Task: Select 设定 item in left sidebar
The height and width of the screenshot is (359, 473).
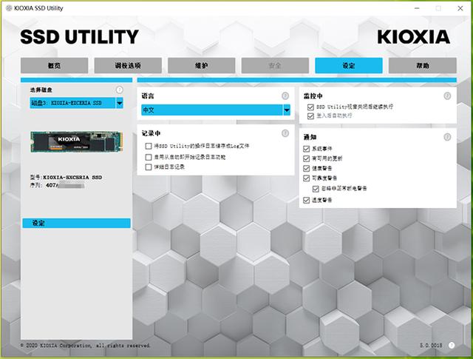Action: tap(77, 224)
